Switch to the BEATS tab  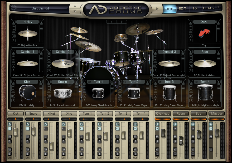click(x=208, y=8)
